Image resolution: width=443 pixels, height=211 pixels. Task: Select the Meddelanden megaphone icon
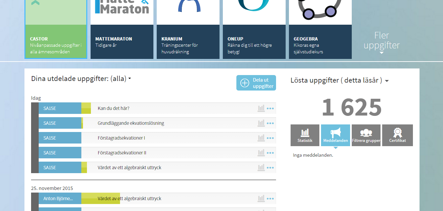[335, 135]
